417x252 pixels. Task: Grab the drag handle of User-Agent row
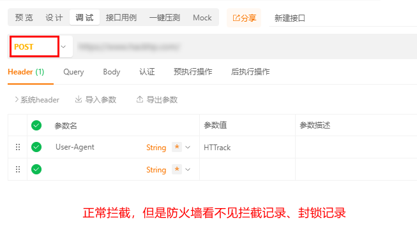(x=18, y=147)
